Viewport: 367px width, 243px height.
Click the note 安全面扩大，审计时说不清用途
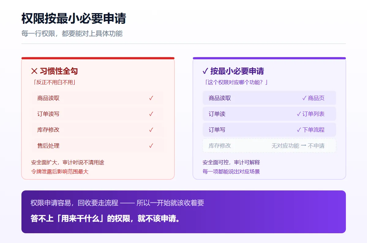pos(68,162)
